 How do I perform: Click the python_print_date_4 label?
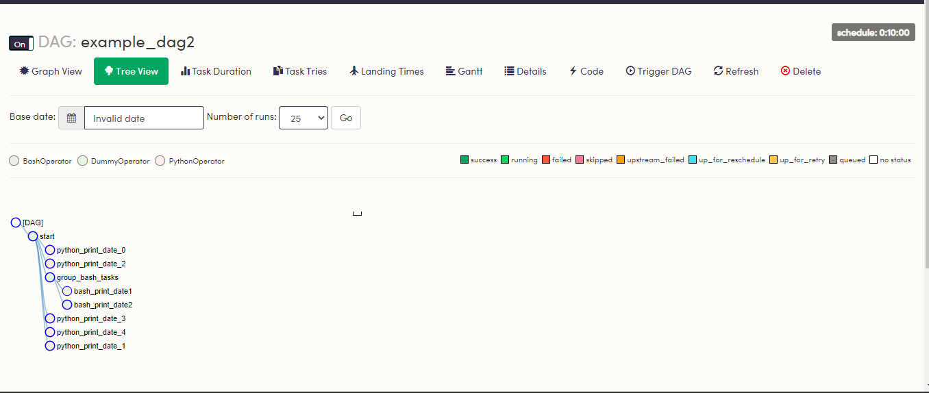pyautogui.click(x=91, y=333)
